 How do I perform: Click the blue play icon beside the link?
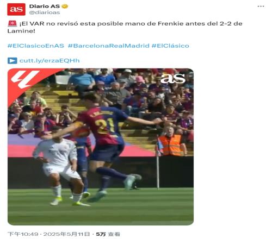pyautogui.click(x=13, y=61)
